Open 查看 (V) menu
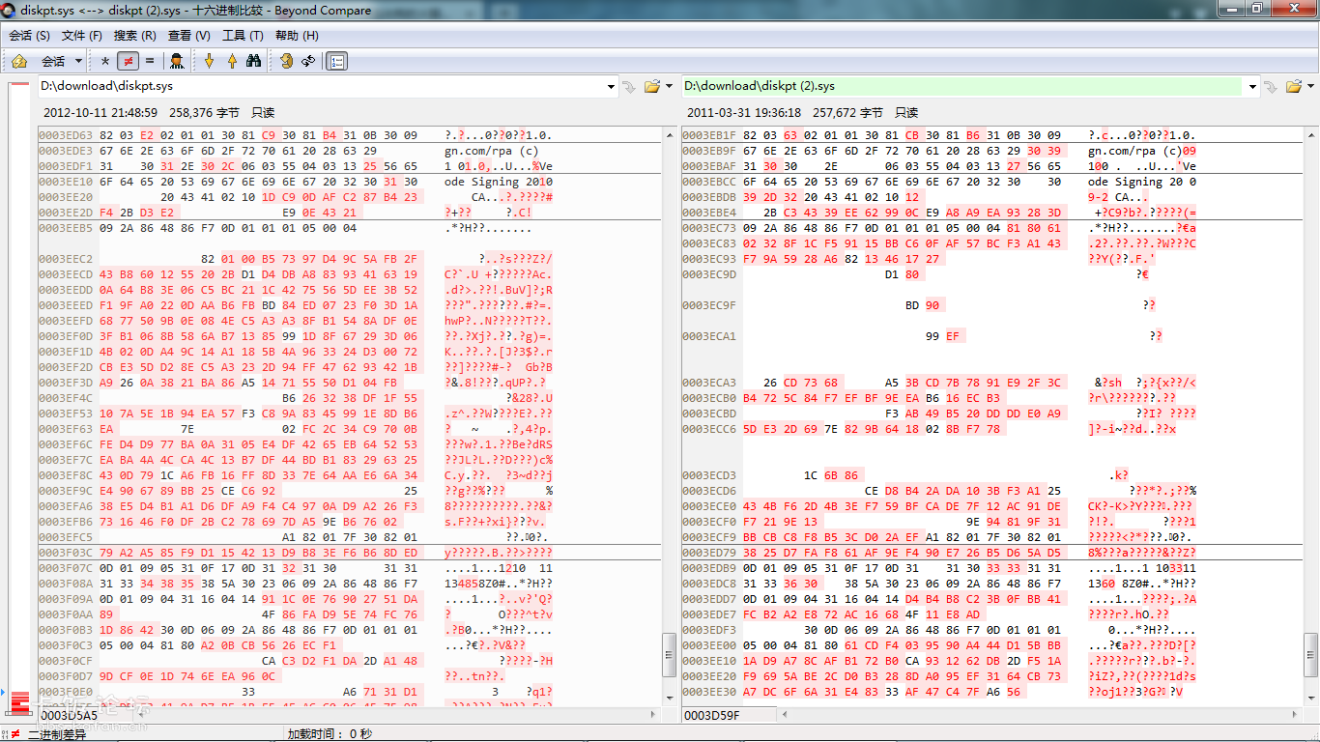This screenshot has height=742, width=1320. [x=189, y=35]
